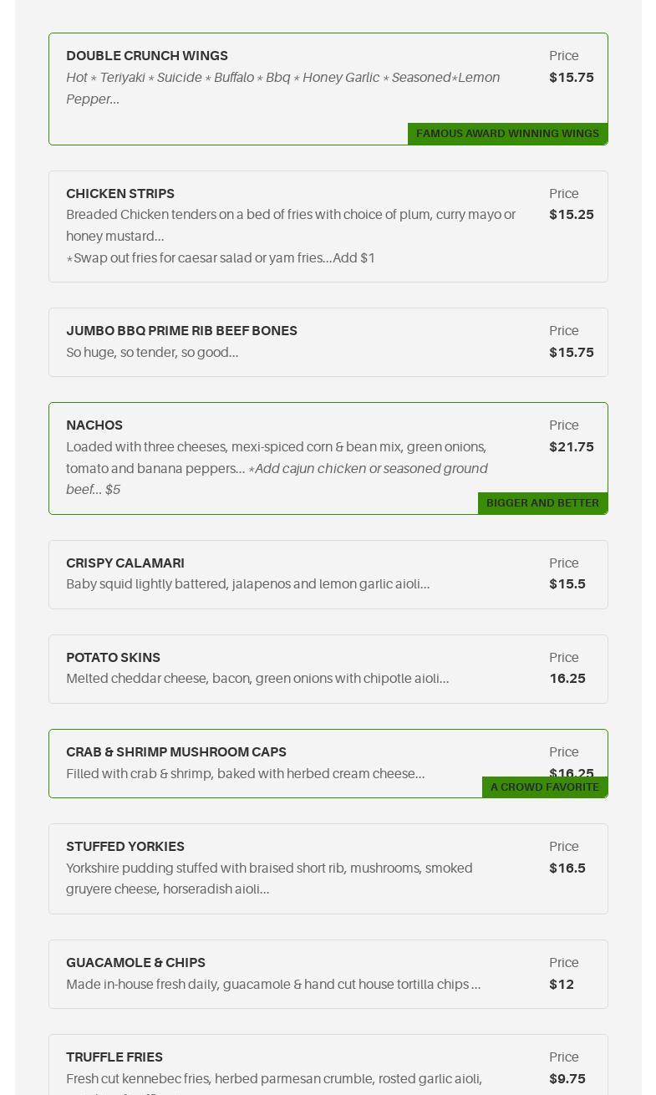Viewport: 656px width, 1095px height.
Task: Select the Stuffed Yorkies menu card
Action: click(x=328, y=868)
